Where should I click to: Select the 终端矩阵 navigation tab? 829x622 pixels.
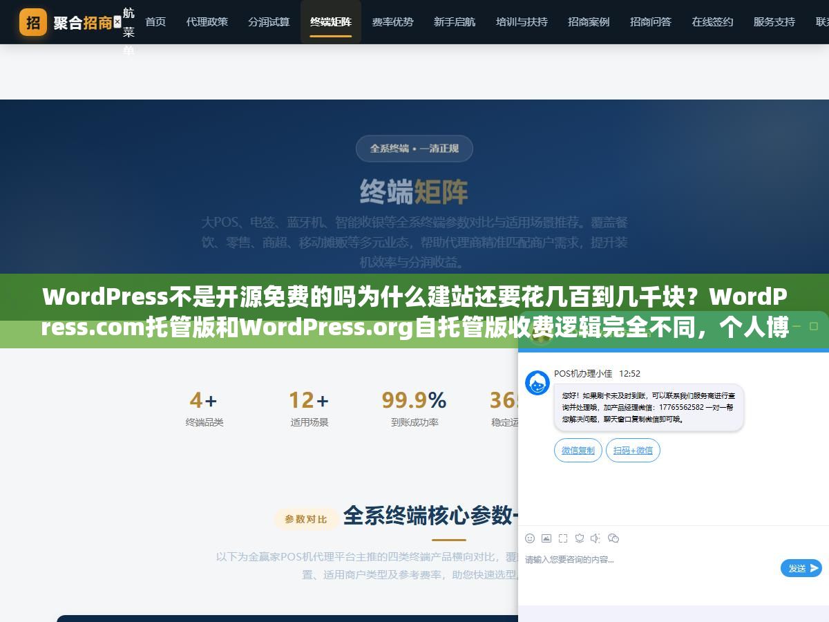(331, 22)
